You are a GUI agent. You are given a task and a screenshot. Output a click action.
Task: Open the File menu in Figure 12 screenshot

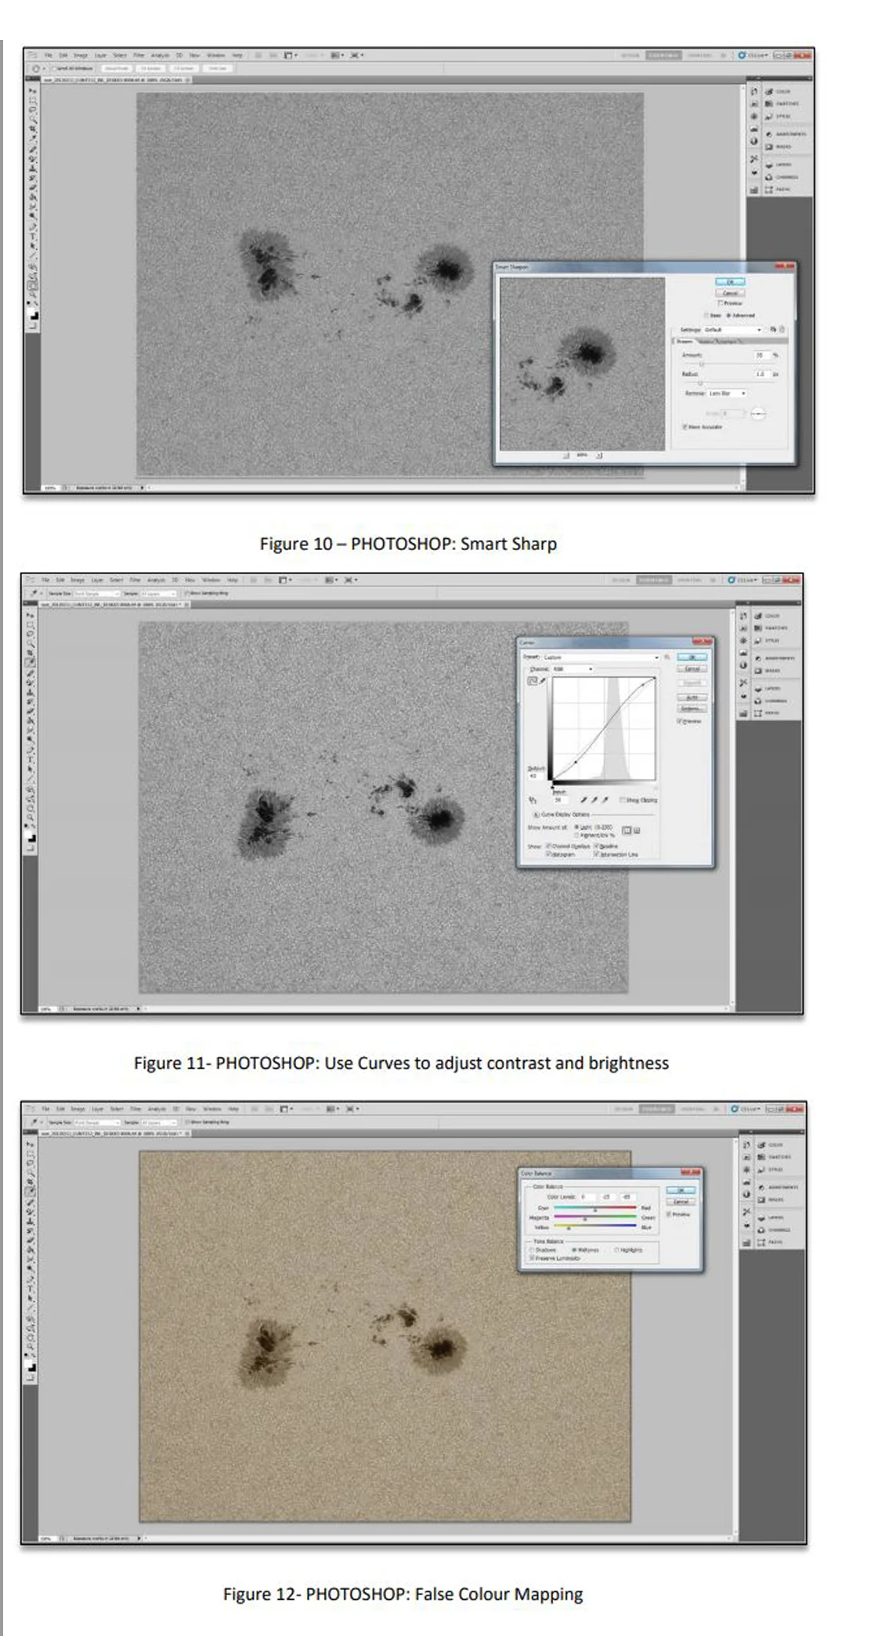click(45, 1109)
